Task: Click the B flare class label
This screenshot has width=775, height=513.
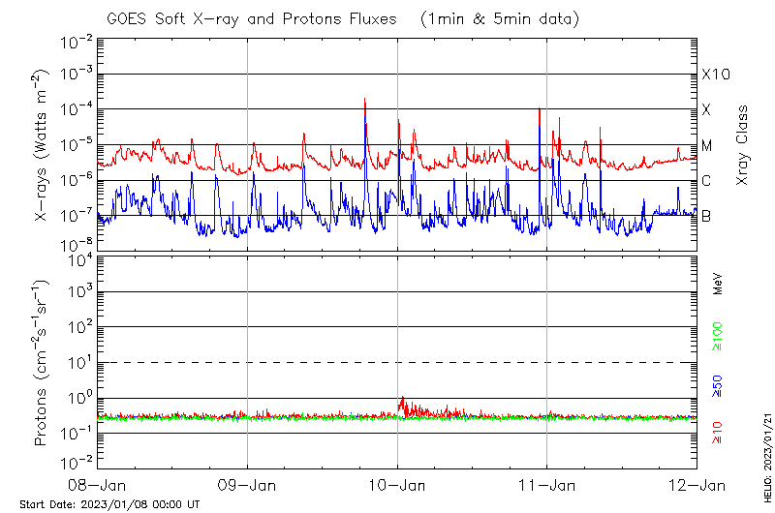Action: [706, 216]
